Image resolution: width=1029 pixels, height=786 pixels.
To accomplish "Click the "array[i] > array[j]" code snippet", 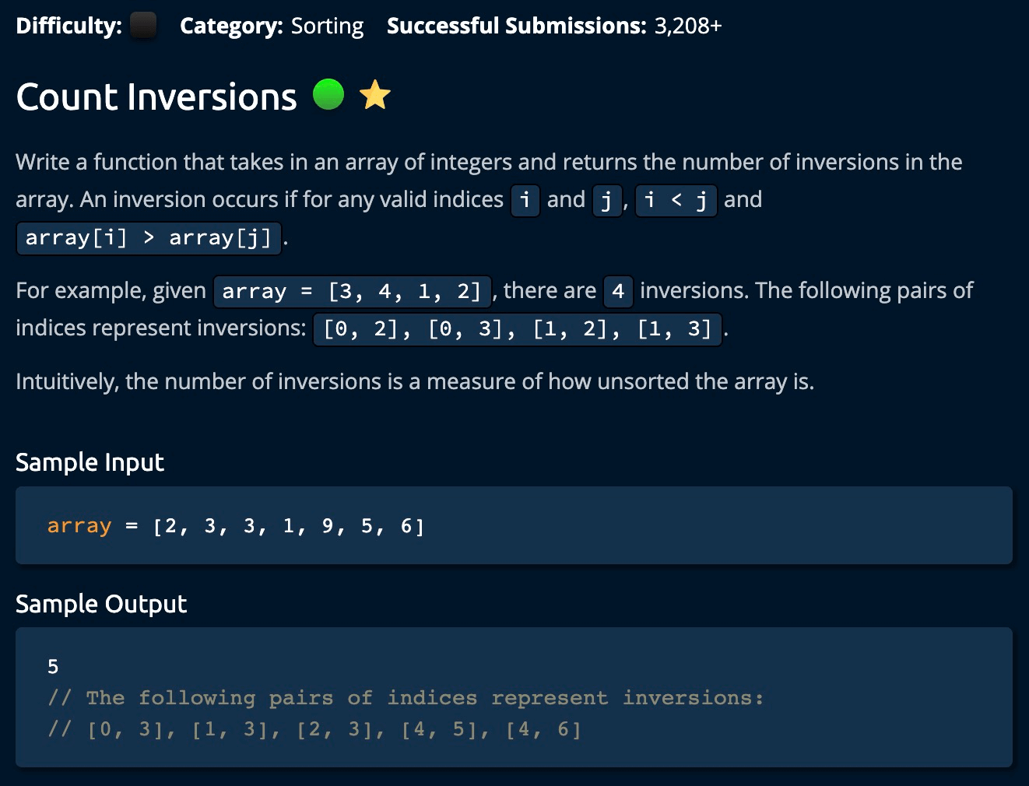I will click(x=149, y=237).
